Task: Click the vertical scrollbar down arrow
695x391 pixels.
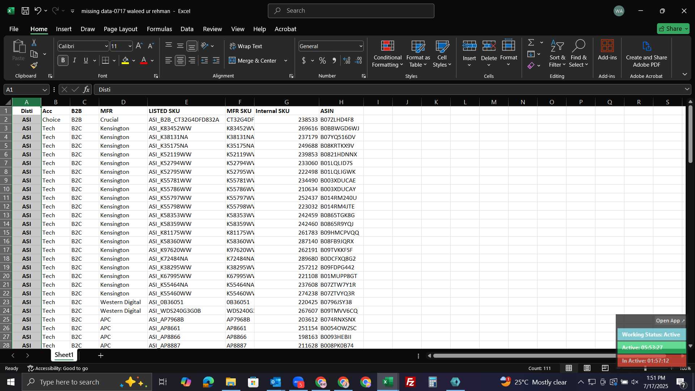Action: pyautogui.click(x=690, y=346)
